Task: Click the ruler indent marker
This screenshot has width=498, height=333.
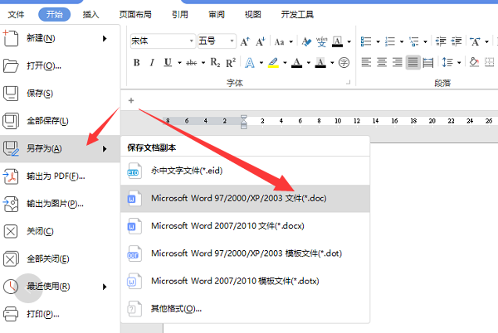Action: (x=244, y=122)
